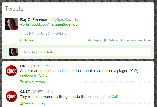157x107 pixels.
Task: Favorite Ray C. Freeman's tweet
Action: click(x=128, y=40)
